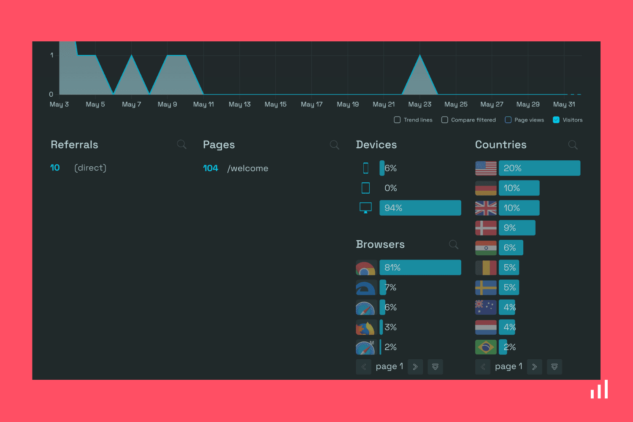Click the 104 page count
Viewport: 633px width, 422px height.
point(211,168)
